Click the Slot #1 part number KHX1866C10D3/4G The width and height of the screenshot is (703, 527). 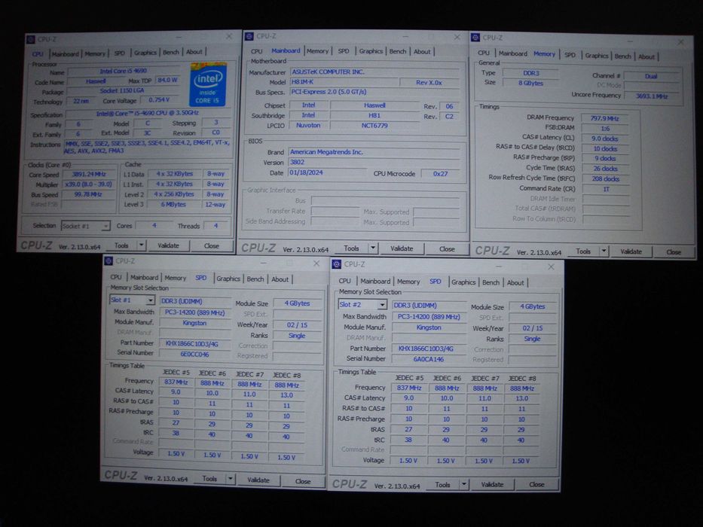[x=195, y=343]
